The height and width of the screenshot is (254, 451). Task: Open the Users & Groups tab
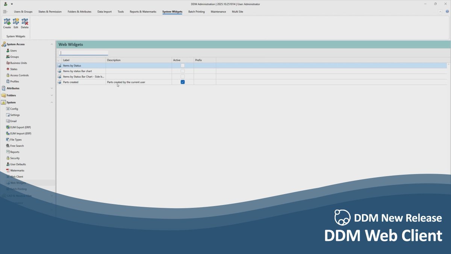(23, 12)
